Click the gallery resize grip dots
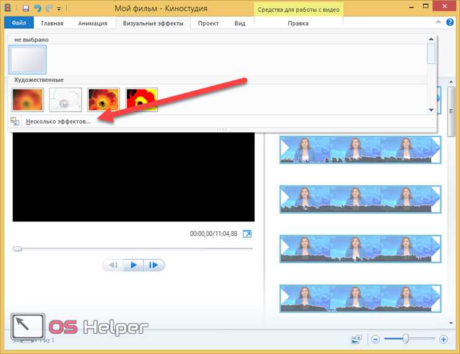Image resolution: width=460 pixels, height=354 pixels. pyautogui.click(x=221, y=129)
